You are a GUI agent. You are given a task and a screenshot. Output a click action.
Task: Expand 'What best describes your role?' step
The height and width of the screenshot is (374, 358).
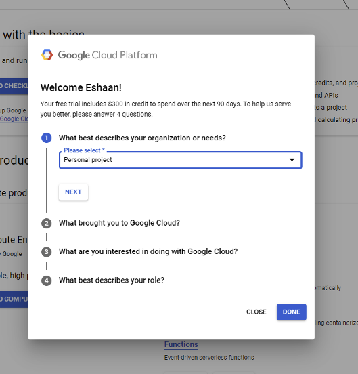click(112, 280)
